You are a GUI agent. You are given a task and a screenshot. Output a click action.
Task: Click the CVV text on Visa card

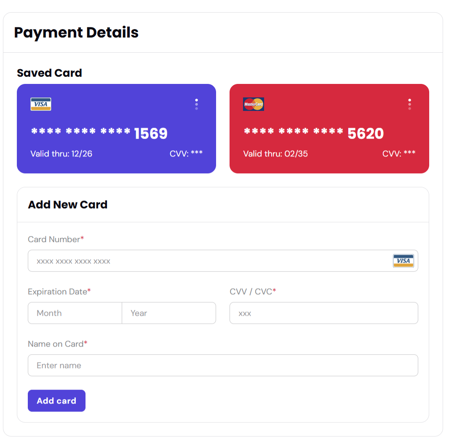(186, 153)
